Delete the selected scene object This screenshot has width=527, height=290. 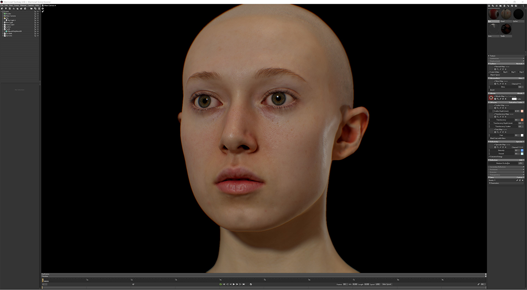point(39,9)
